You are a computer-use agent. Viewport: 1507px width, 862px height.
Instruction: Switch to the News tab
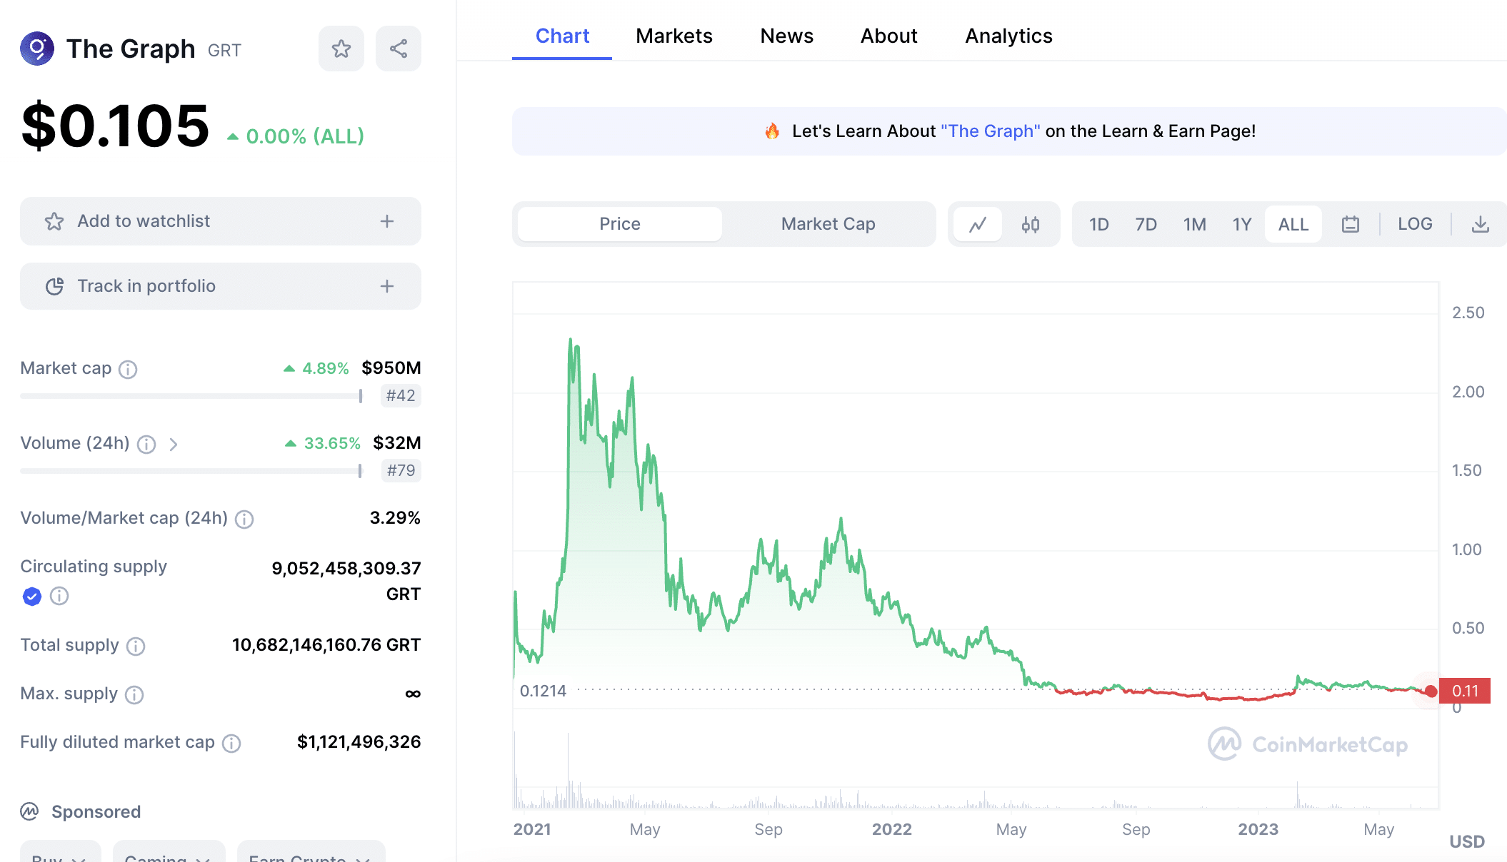786,36
